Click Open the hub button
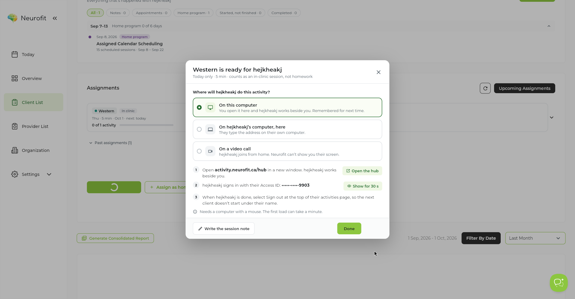 pyautogui.click(x=362, y=171)
